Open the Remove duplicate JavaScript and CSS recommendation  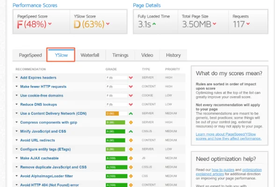pyautogui.click(x=53, y=167)
